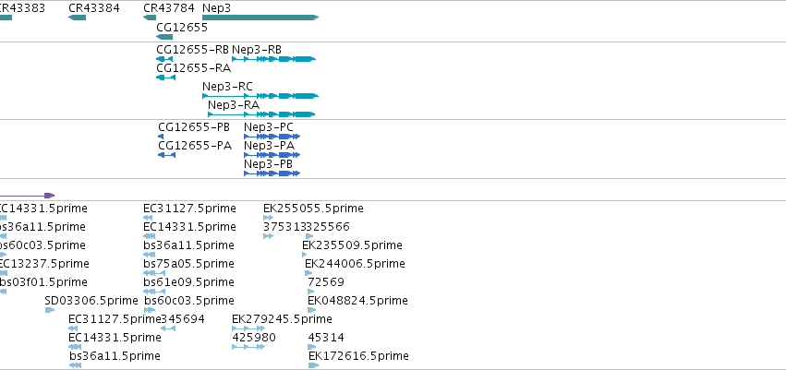Select the 425980 EST feature
Image resolution: width=786 pixels, height=370 pixels.
[248, 346]
